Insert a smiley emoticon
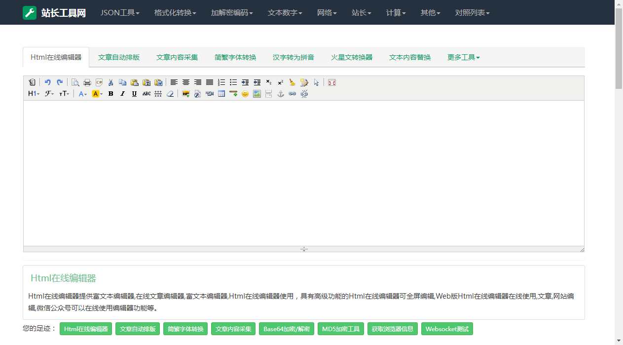Screen dimensions: 623x345 (245, 94)
